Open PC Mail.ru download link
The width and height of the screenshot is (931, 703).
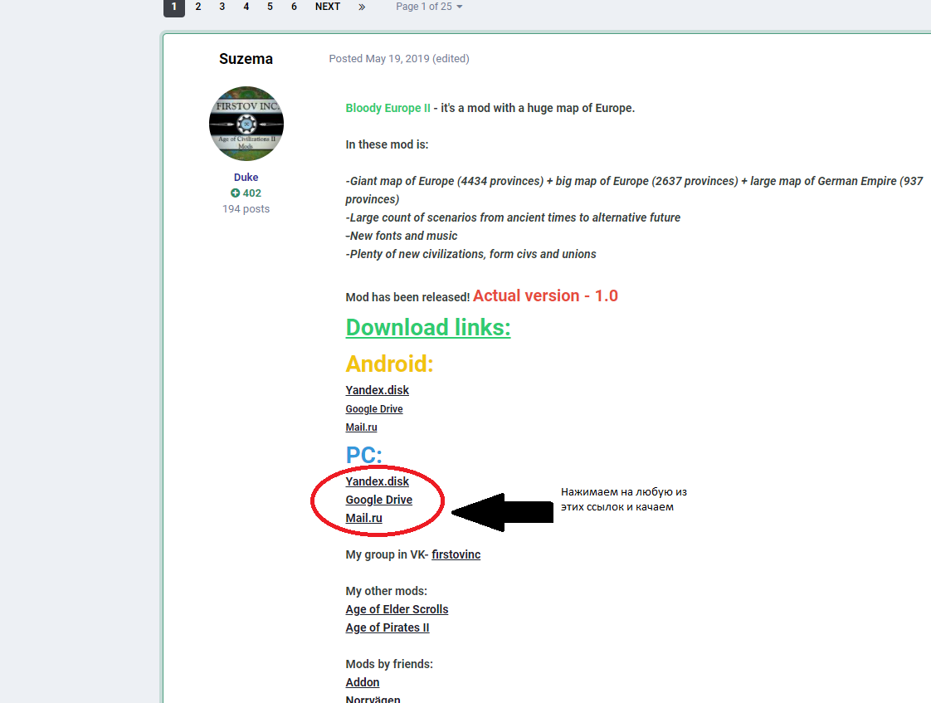pos(364,519)
